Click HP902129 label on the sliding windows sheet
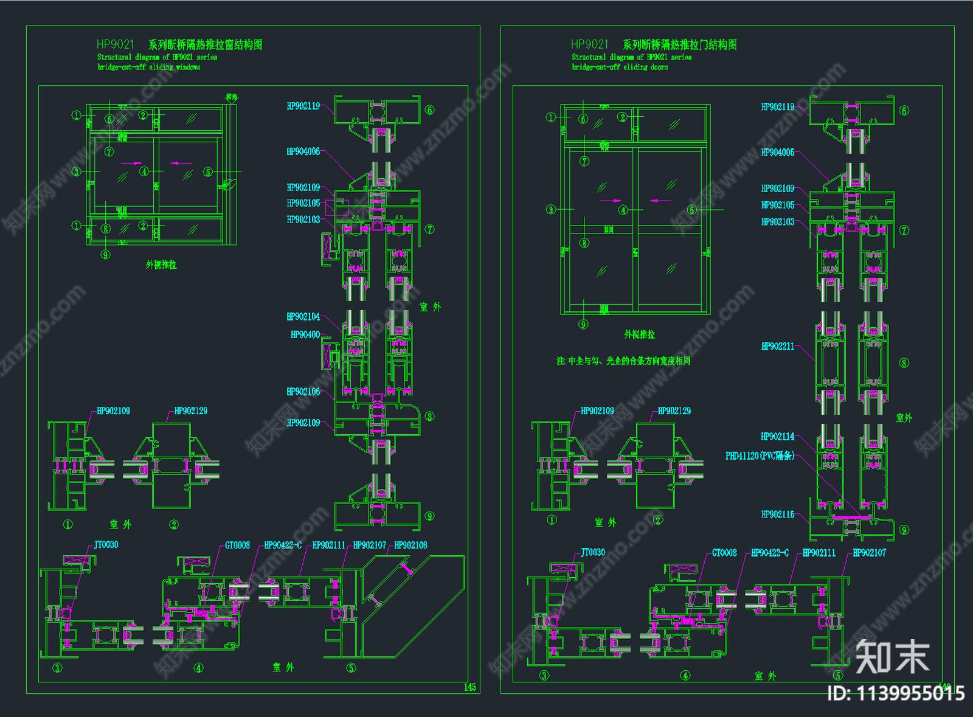Viewport: 973px width, 717px height. (x=191, y=411)
